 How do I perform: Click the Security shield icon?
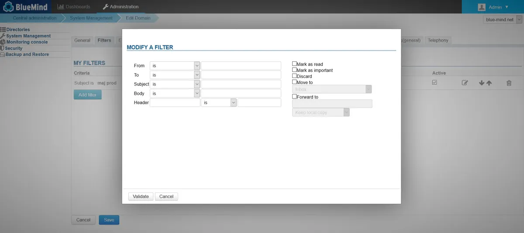[3, 48]
